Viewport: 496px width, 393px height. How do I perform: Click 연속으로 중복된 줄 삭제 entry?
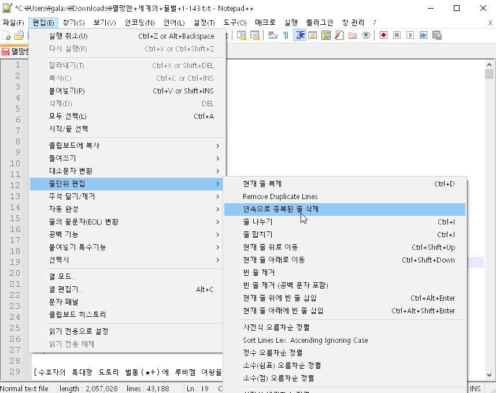pyautogui.click(x=345, y=209)
